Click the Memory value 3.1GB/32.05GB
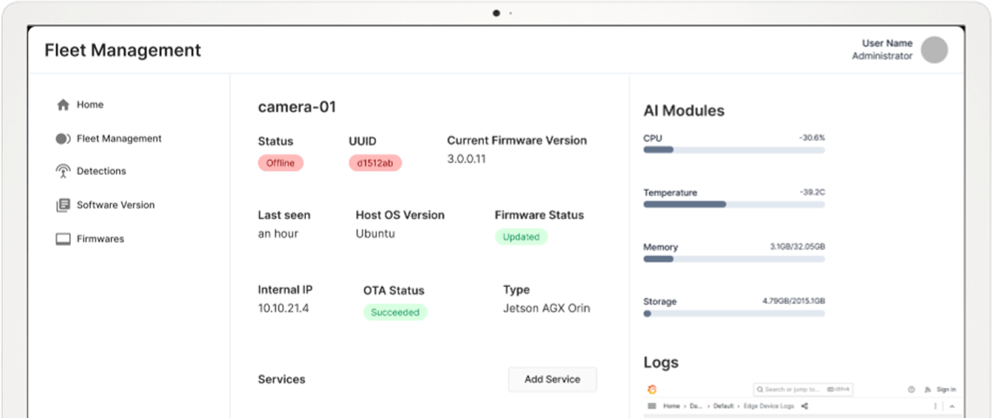The height and width of the screenshot is (418, 992). [x=797, y=247]
